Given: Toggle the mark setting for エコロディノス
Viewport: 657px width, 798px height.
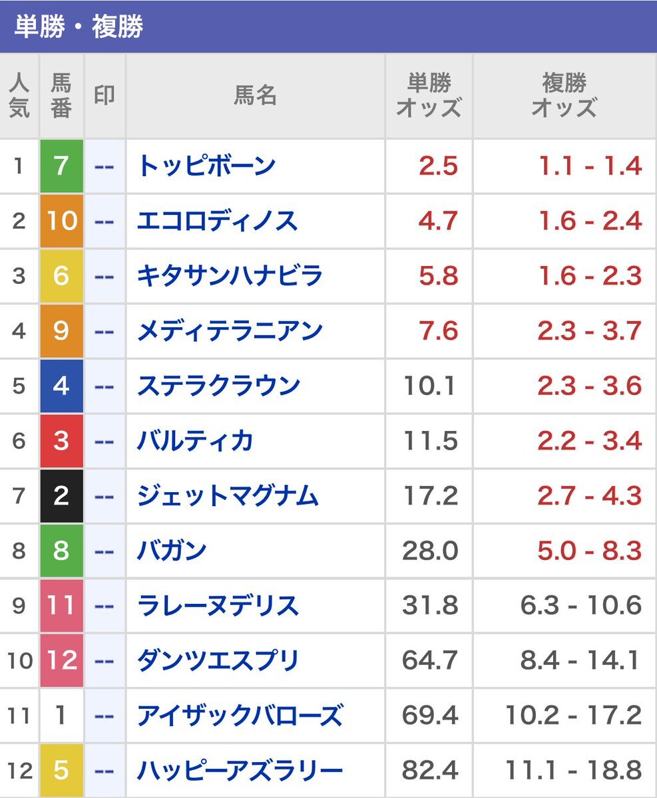Looking at the screenshot, I should pos(104,221).
